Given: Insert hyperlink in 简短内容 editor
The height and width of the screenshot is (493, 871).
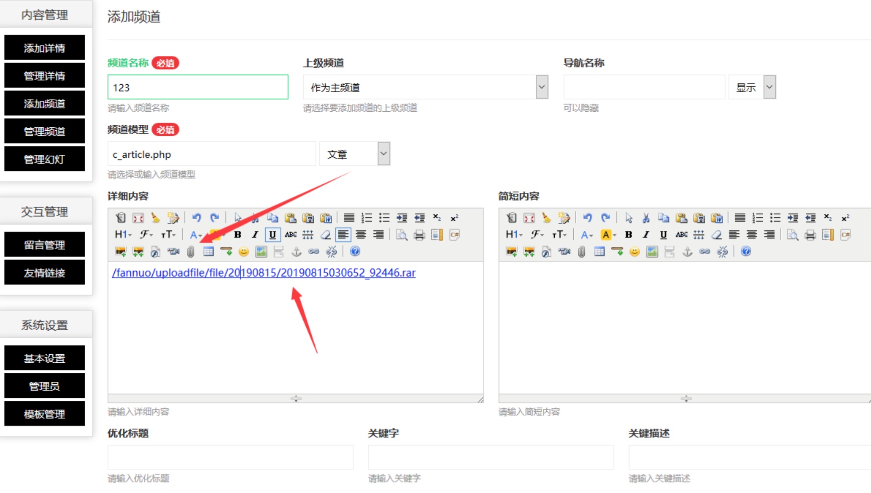Looking at the screenshot, I should point(705,252).
